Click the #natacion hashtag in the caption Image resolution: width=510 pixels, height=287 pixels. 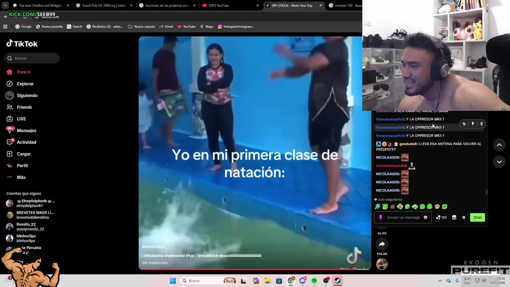(x=155, y=256)
